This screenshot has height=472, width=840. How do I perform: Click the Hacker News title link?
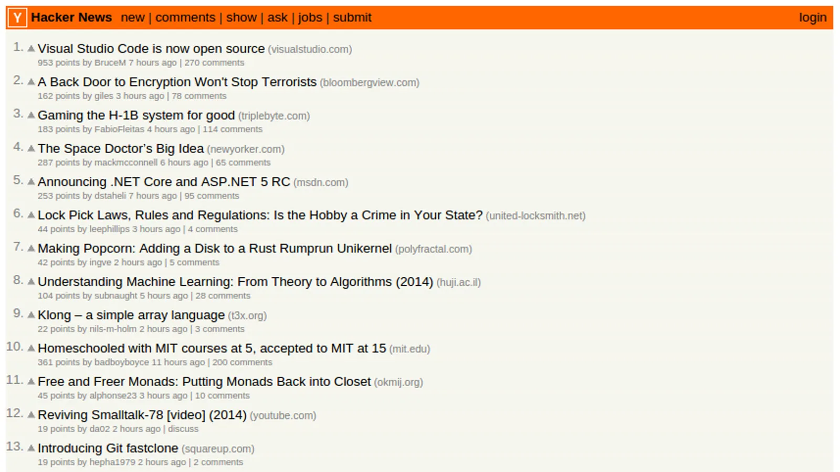pos(71,18)
